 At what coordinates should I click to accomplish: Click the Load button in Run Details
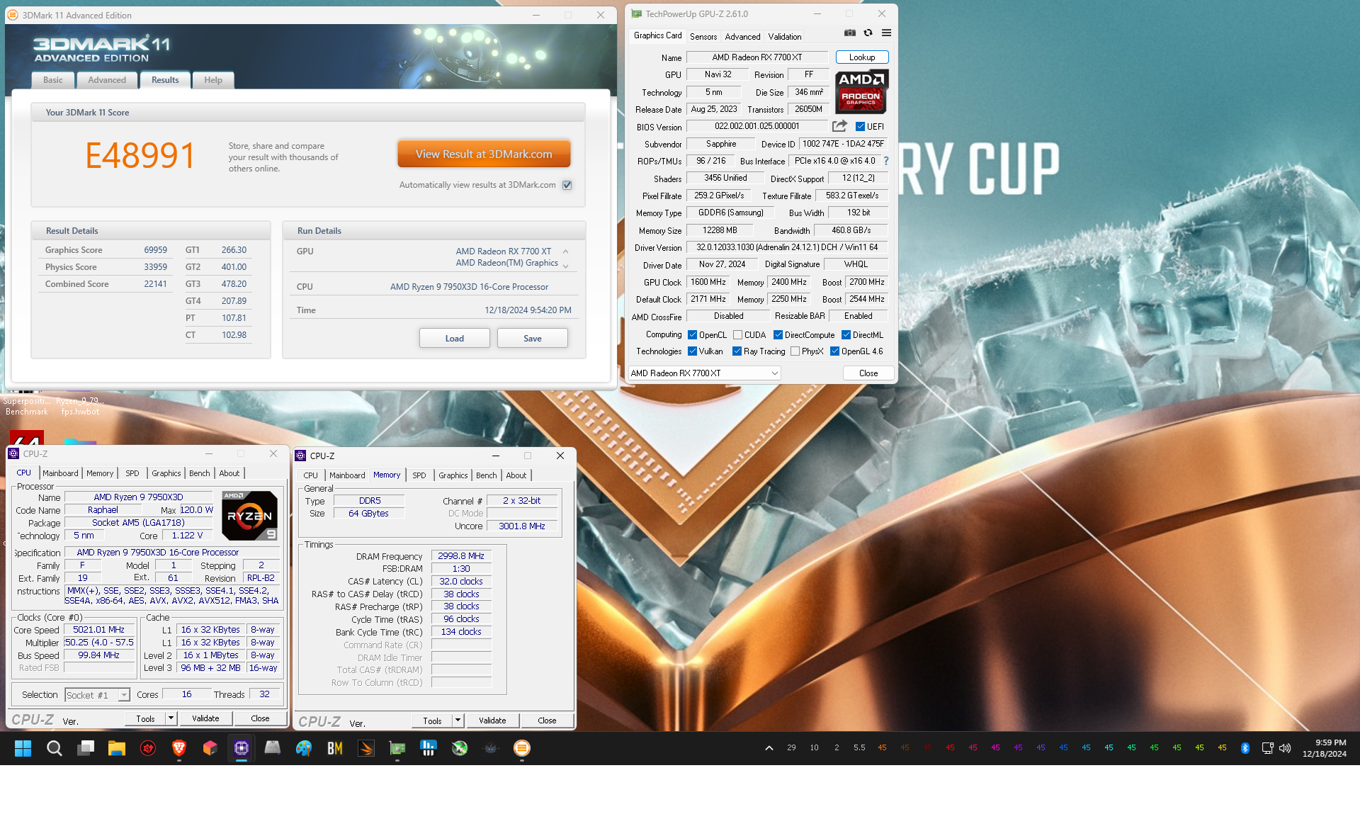(455, 338)
